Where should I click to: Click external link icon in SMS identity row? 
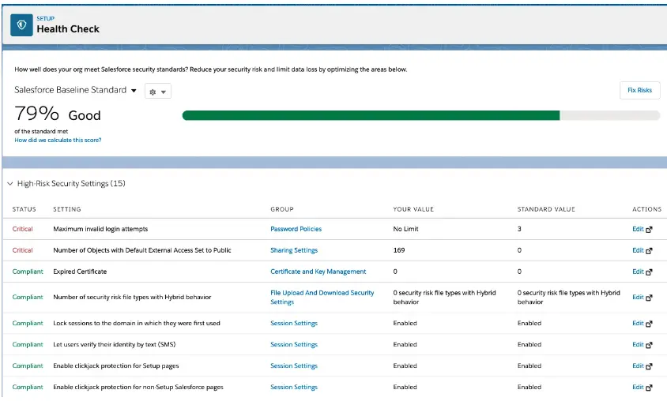pos(649,346)
